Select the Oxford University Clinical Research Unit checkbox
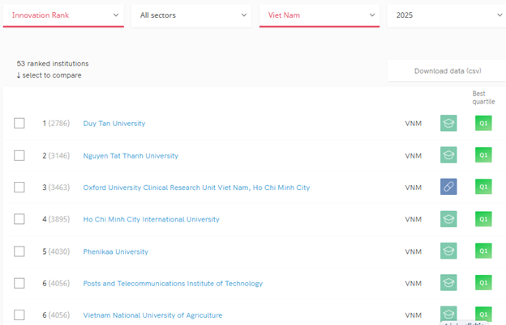Screen dimensions: 506x325 pos(19,187)
